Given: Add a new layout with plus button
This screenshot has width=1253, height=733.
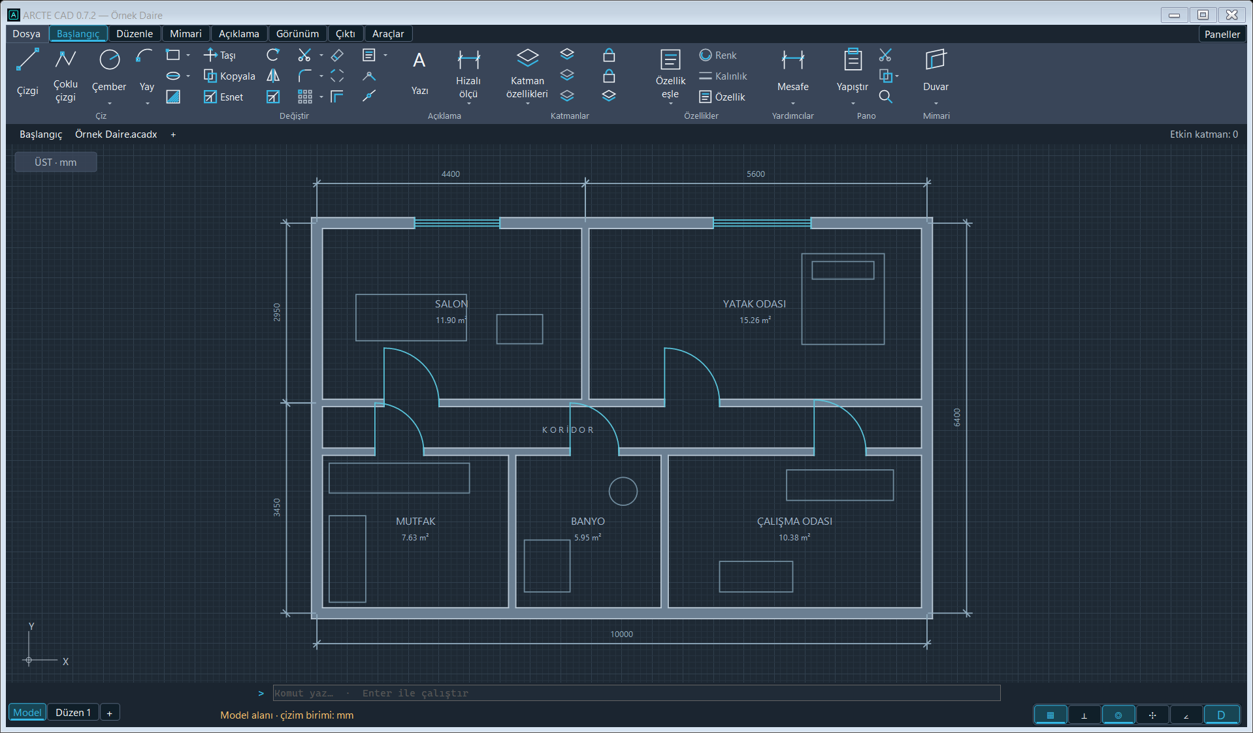Looking at the screenshot, I should click(x=110, y=713).
